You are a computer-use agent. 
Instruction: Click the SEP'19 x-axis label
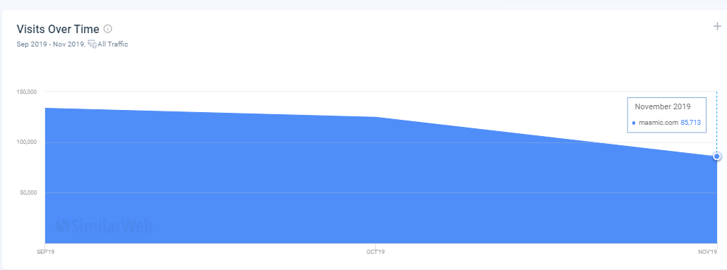45,252
